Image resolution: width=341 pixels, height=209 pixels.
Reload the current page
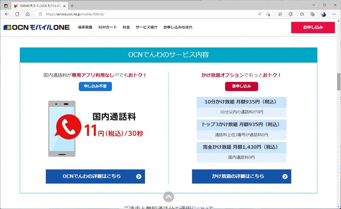point(17,14)
